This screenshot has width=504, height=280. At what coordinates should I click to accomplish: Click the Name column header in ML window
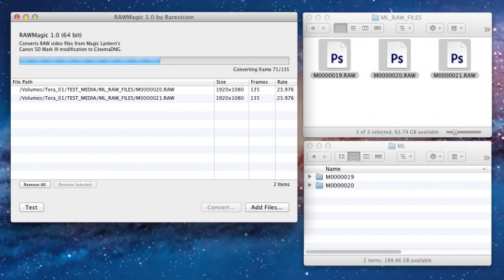(398, 169)
